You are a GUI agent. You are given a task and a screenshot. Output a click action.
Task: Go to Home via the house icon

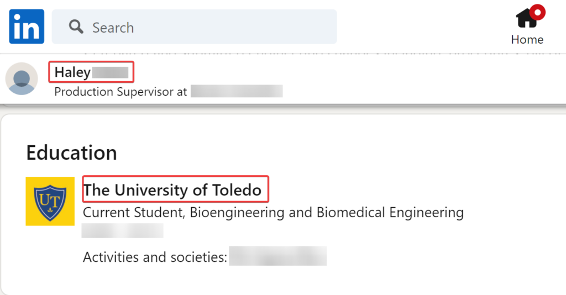coord(527,18)
